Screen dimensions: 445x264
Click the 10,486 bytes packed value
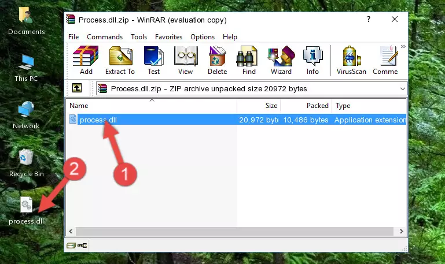[306, 120]
